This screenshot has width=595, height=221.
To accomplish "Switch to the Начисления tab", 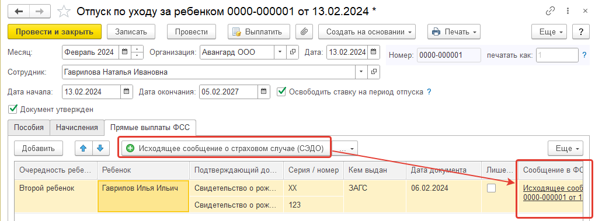I will [77, 127].
